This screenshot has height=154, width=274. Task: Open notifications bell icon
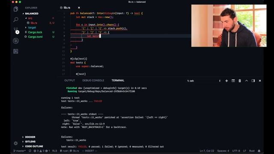(259, 151)
